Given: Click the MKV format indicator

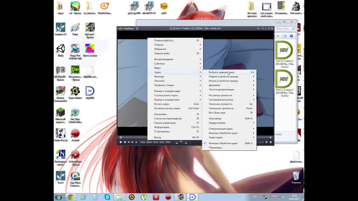Looking at the screenshot, I should click(143, 142).
